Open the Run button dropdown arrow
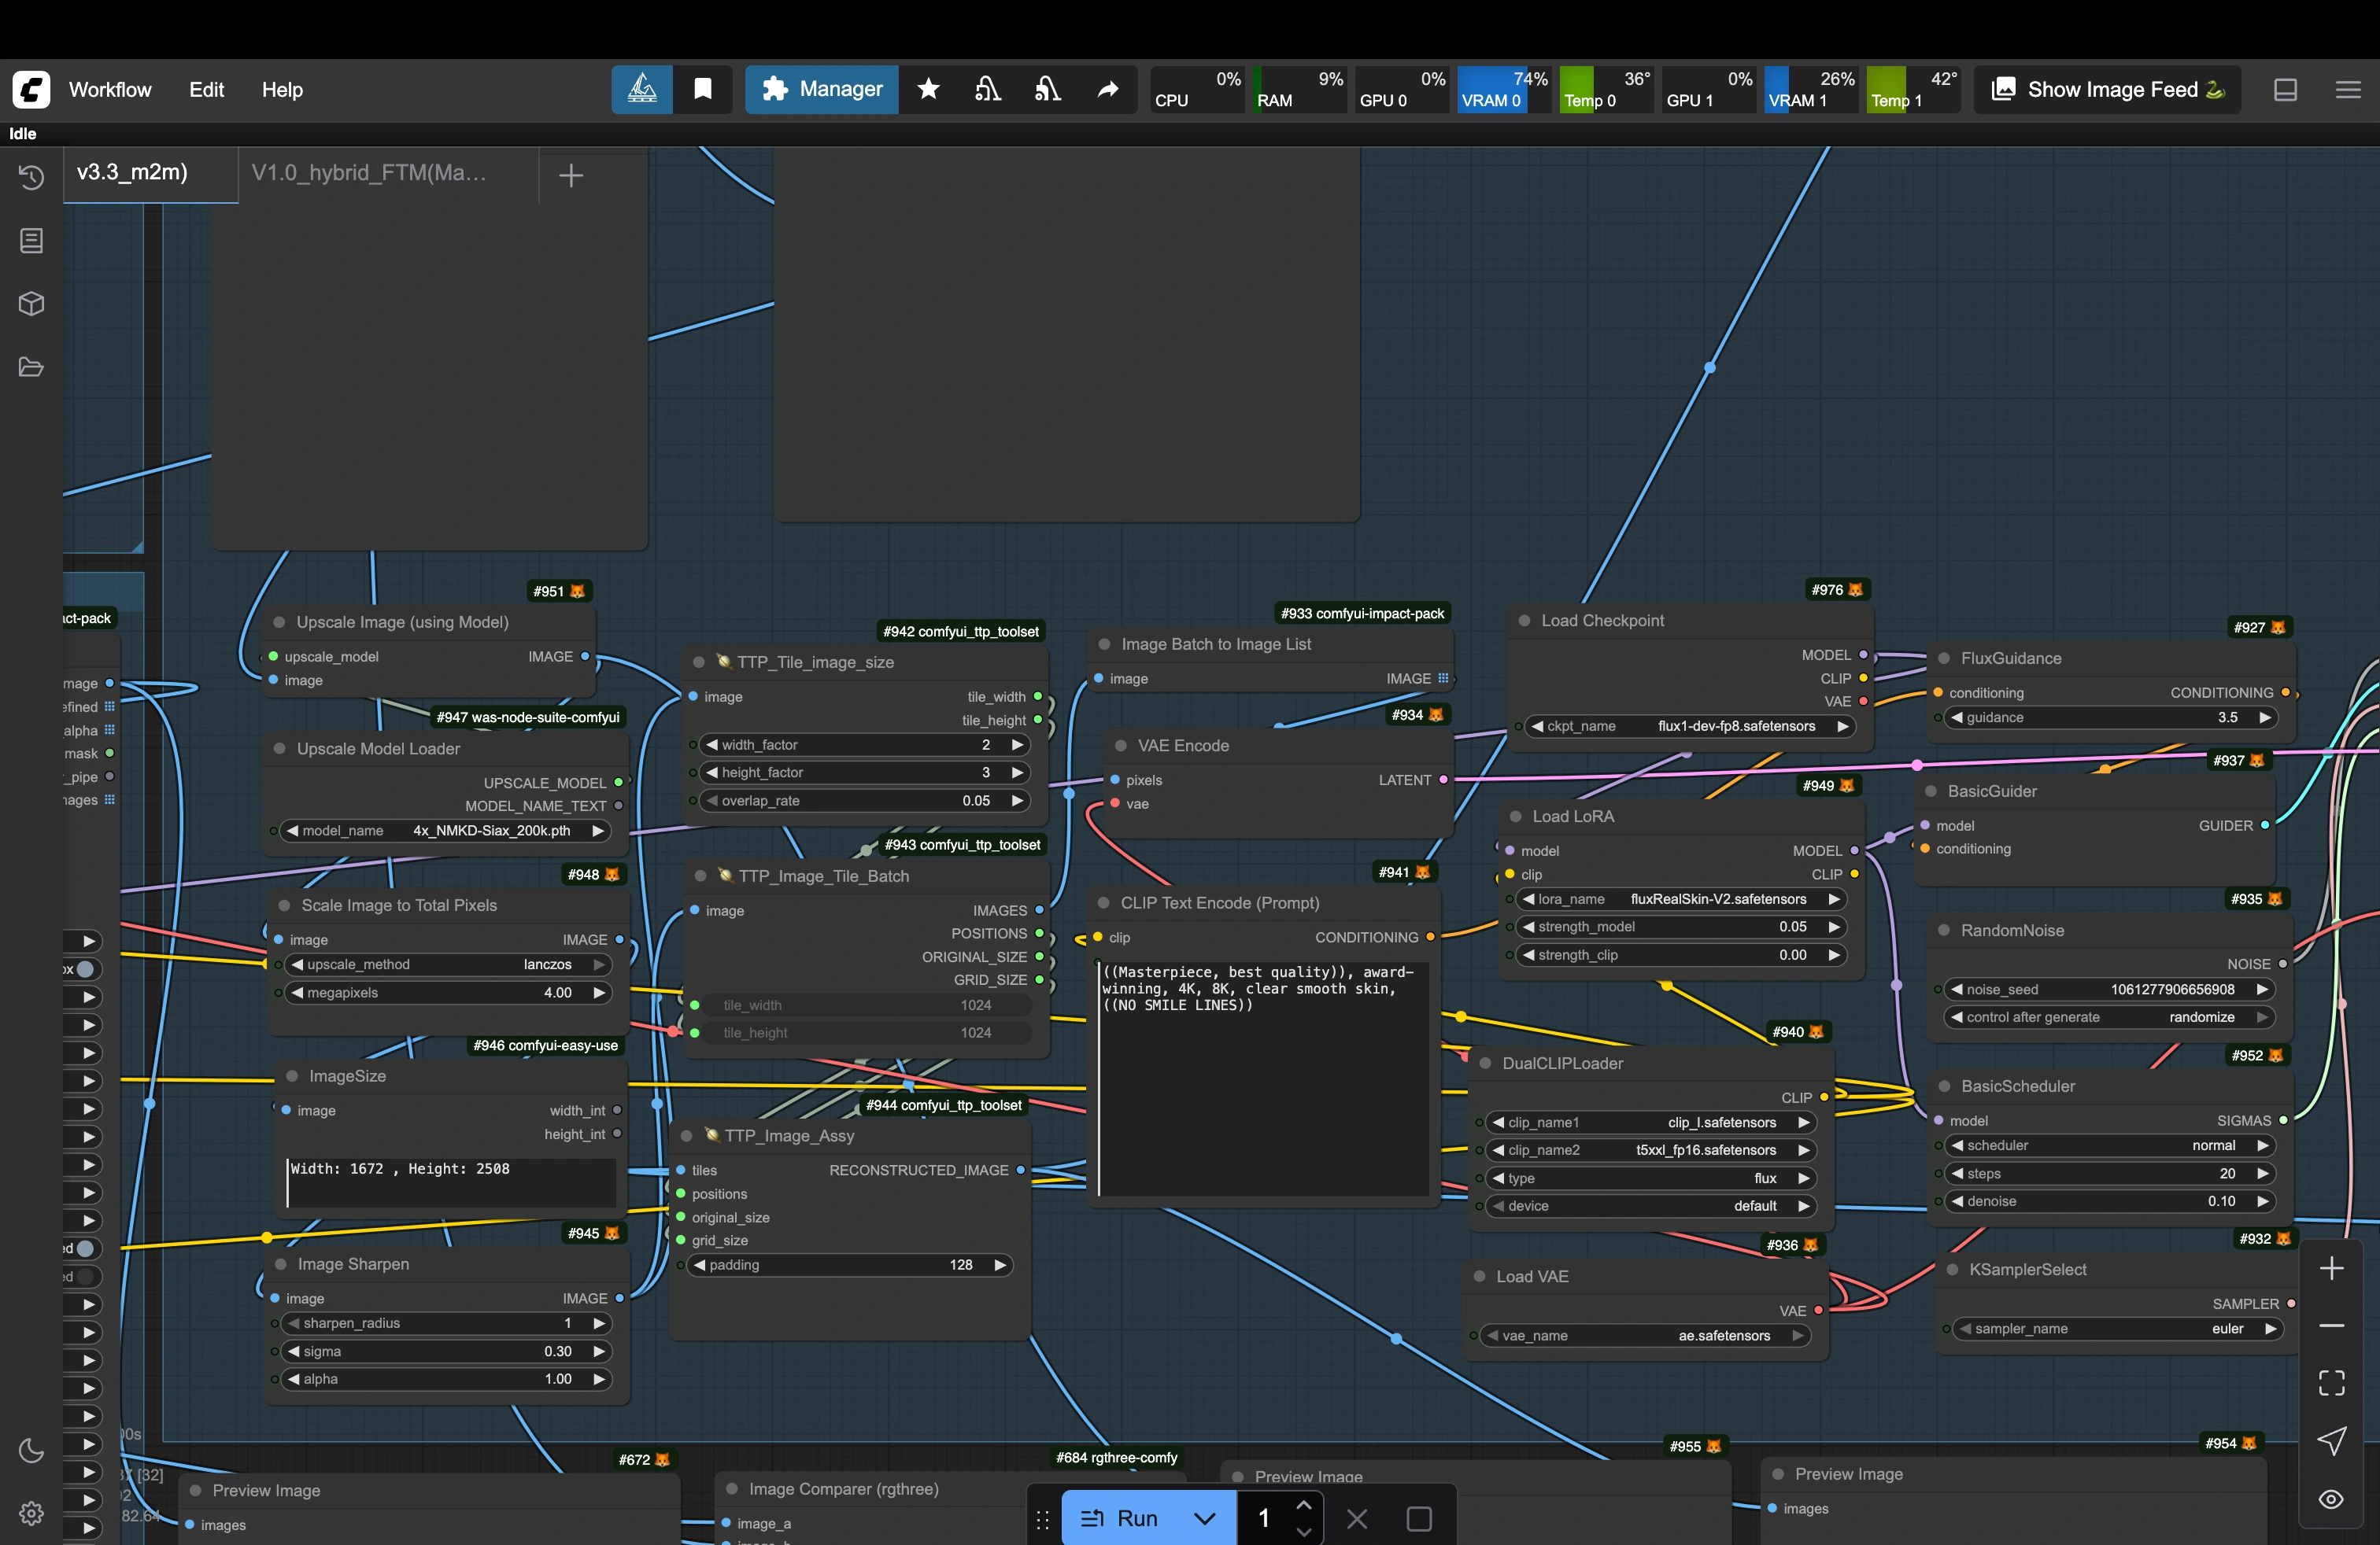 [1205, 1518]
